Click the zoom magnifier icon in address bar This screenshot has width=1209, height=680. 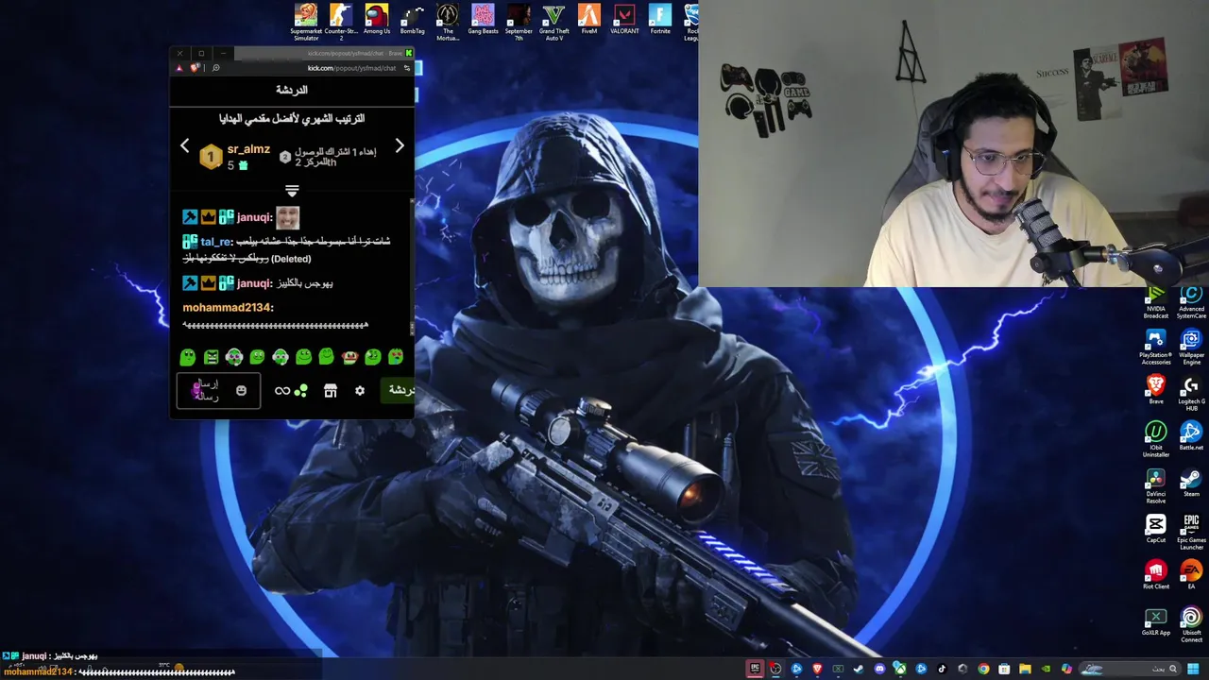[x=215, y=68]
